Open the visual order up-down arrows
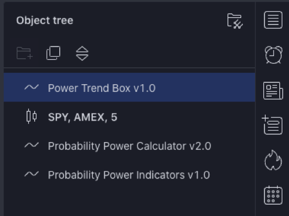The height and width of the screenshot is (216, 289). tap(82, 53)
